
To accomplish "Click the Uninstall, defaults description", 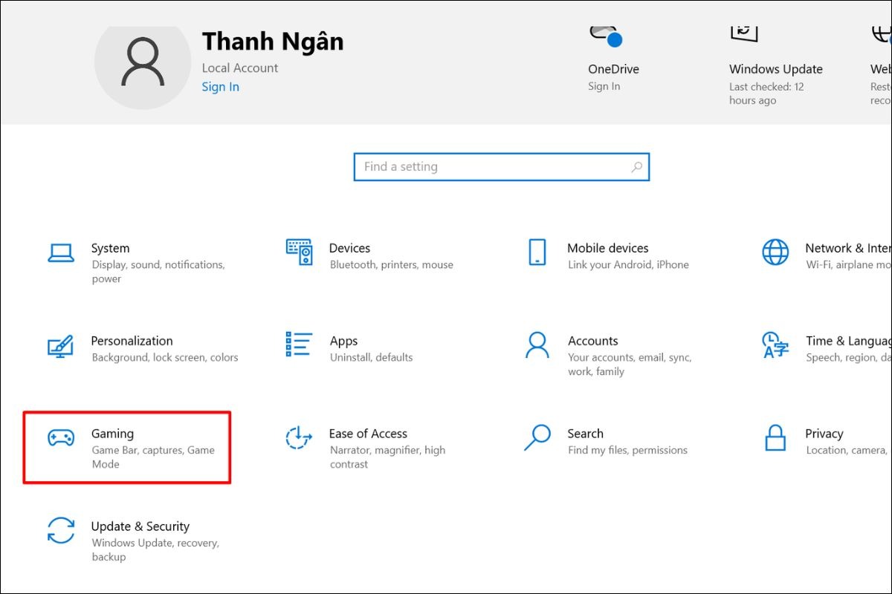I will 372,358.
